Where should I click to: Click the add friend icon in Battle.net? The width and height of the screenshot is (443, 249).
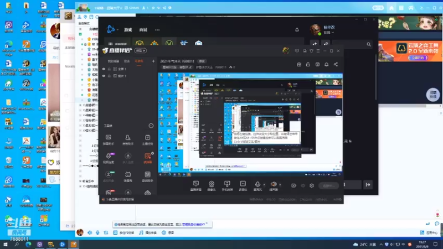click(x=315, y=44)
